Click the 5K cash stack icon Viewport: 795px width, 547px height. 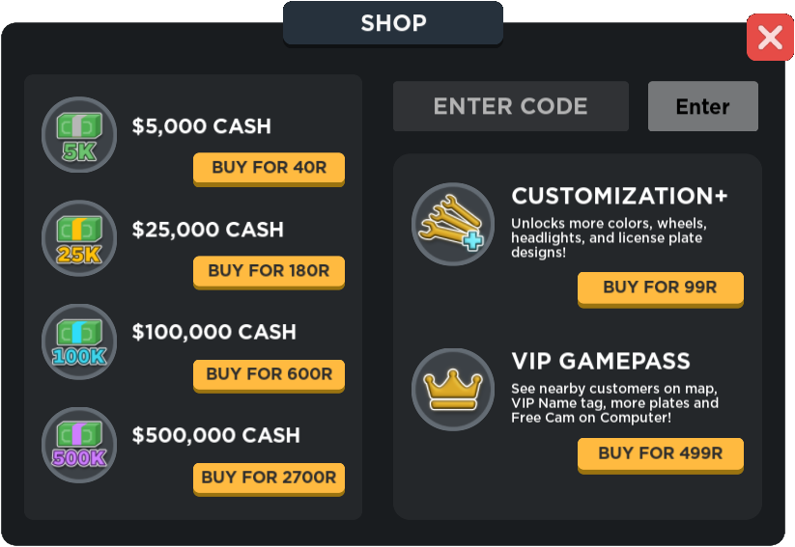click(x=79, y=135)
